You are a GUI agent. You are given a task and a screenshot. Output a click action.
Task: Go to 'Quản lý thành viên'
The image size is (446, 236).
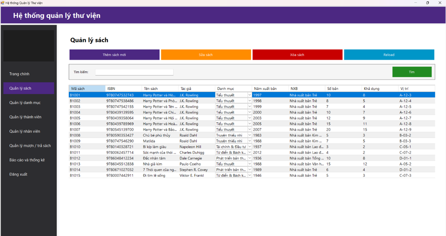[x=29, y=117]
